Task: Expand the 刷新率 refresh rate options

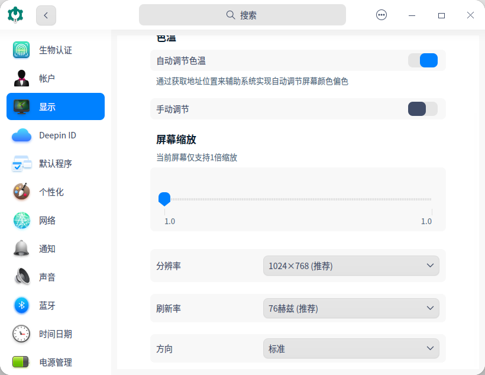Action: pyautogui.click(x=351, y=308)
